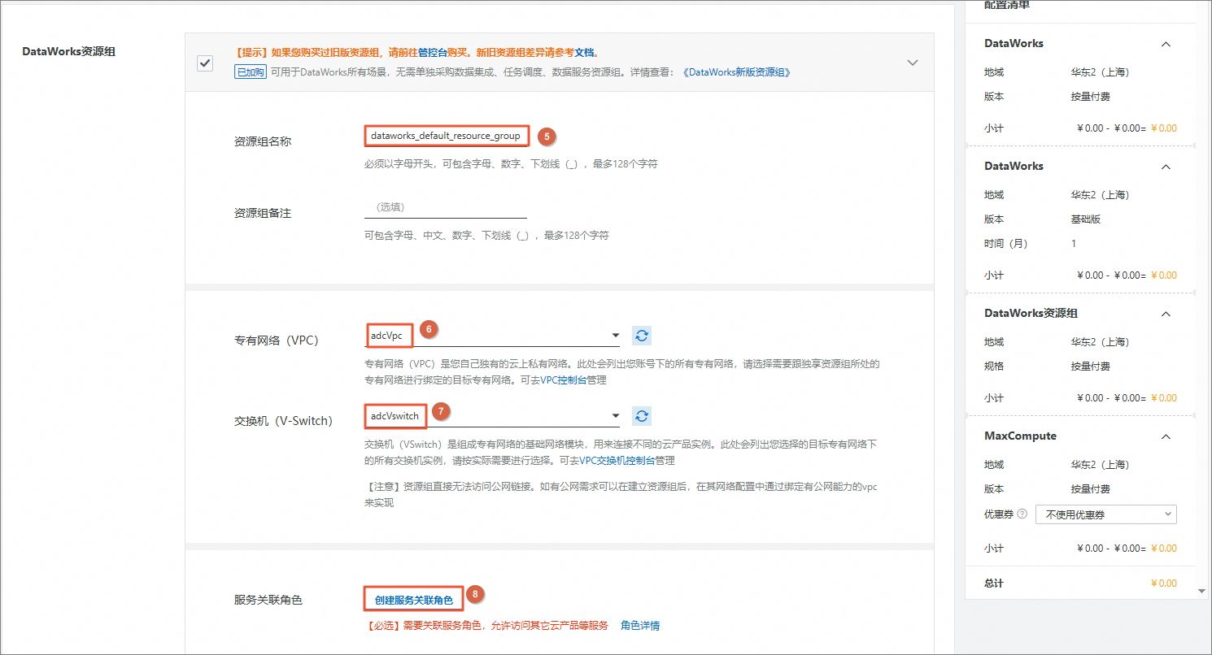Open the 角色详情 link
The height and width of the screenshot is (655, 1212).
pyautogui.click(x=640, y=626)
